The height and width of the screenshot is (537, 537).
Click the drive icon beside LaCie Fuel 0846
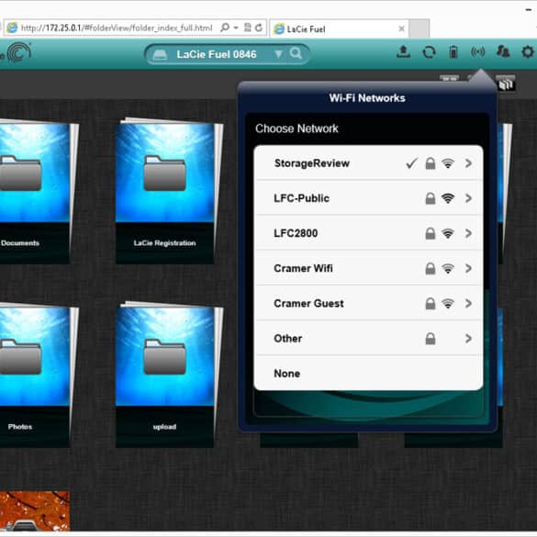(x=160, y=54)
